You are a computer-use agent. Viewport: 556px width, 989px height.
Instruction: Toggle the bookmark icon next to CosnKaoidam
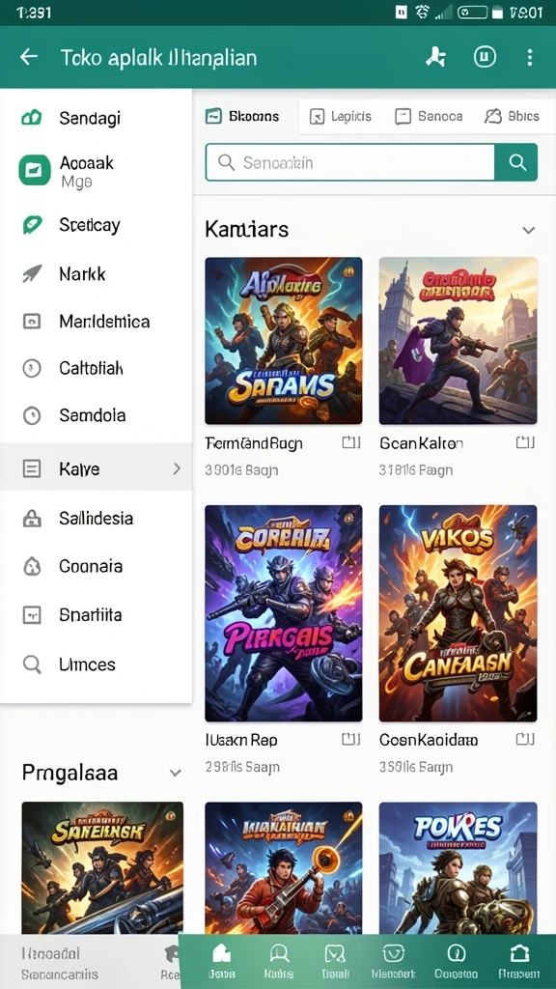pyautogui.click(x=525, y=739)
